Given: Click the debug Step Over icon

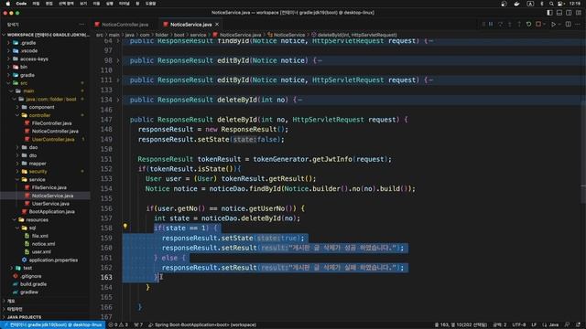Looking at the screenshot, I should (x=500, y=25).
